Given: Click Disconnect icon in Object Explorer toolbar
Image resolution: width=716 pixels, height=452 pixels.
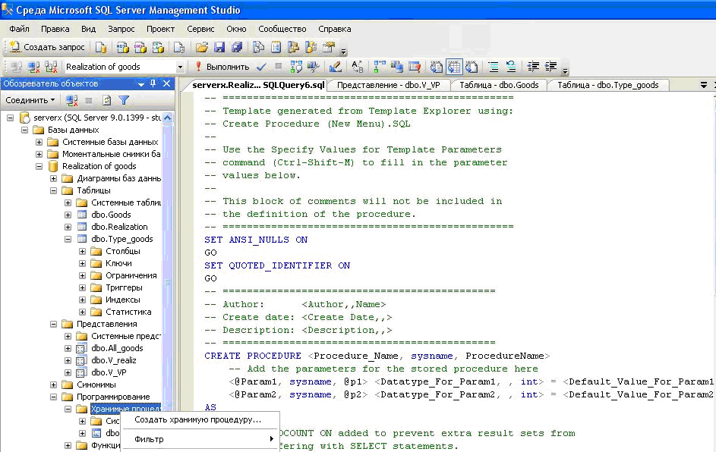Looking at the screenshot, I should pyautogui.click(x=71, y=100).
